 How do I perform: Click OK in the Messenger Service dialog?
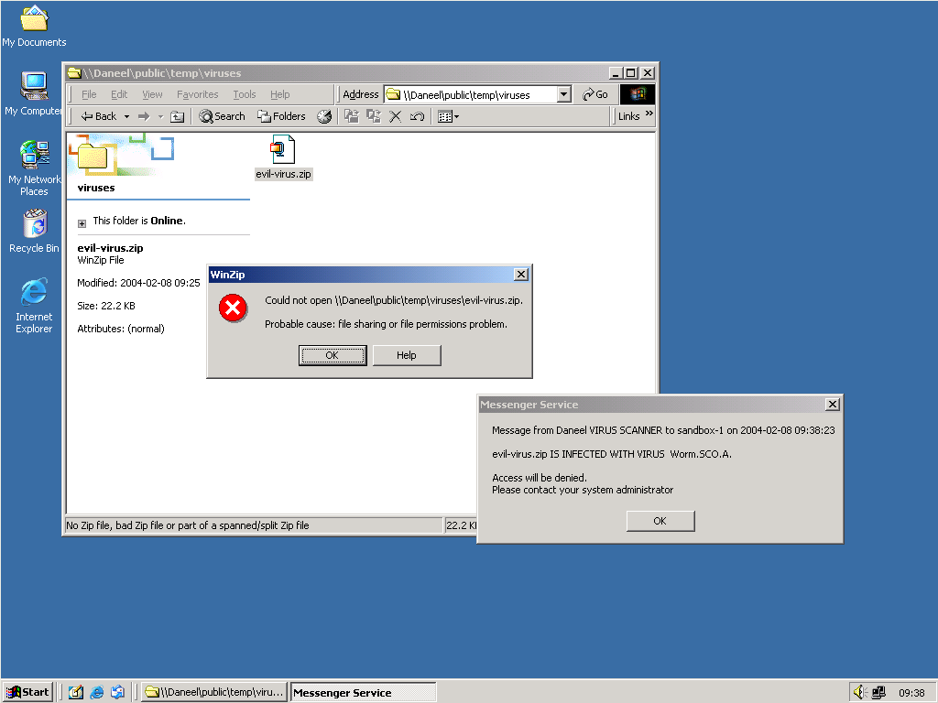660,521
